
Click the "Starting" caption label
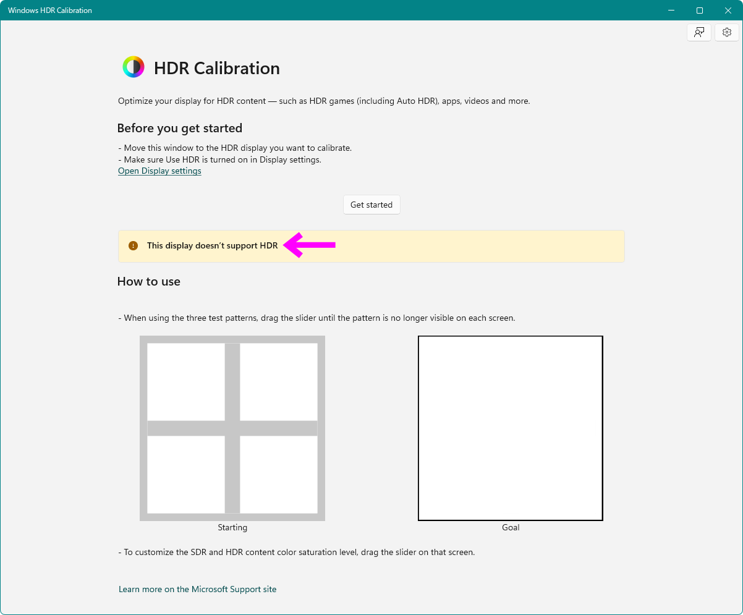coord(232,528)
